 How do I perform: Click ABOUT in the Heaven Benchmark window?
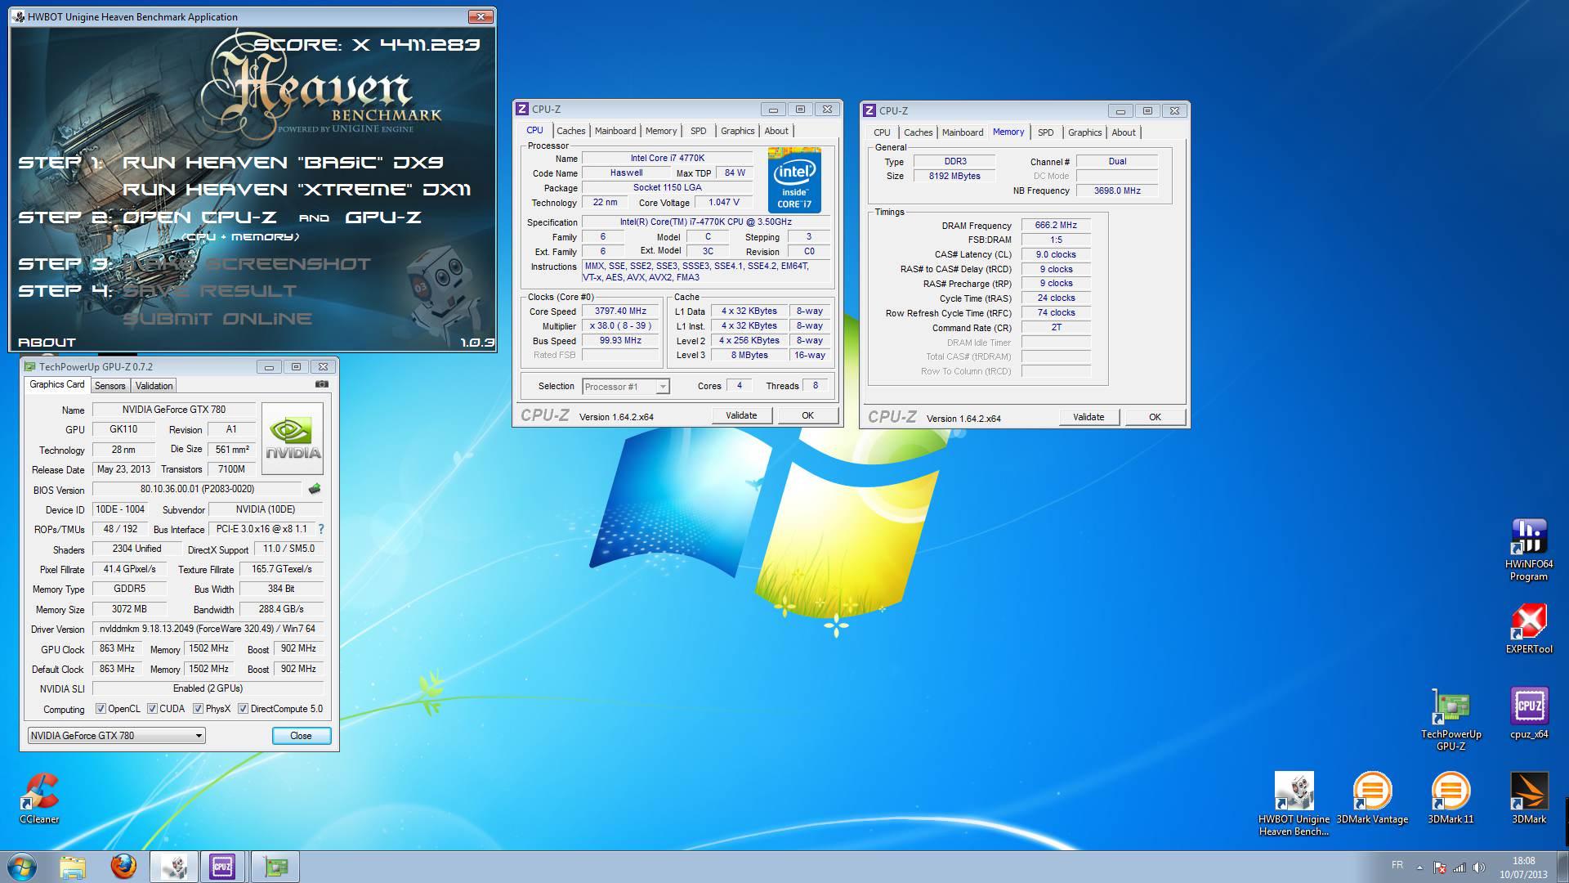click(x=47, y=343)
